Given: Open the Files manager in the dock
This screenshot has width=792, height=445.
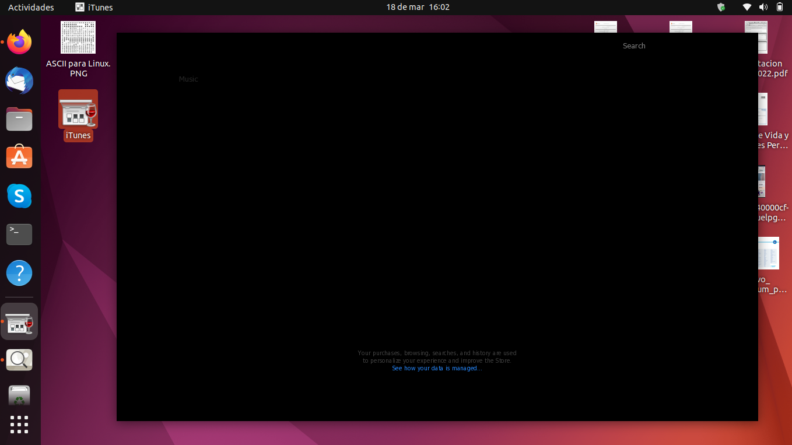Looking at the screenshot, I should click(19, 119).
